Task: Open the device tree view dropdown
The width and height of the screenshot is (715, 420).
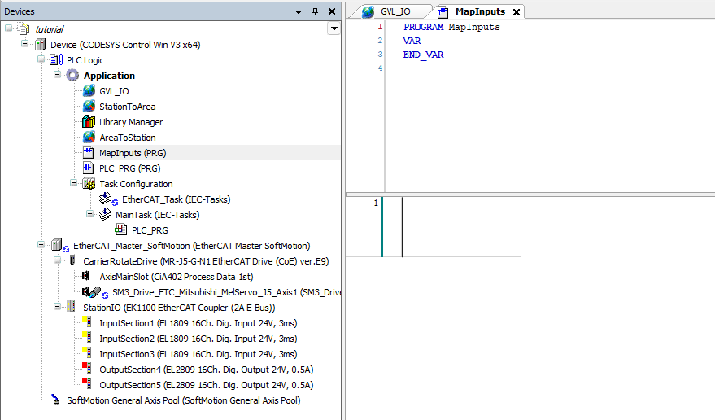Action: [334, 28]
